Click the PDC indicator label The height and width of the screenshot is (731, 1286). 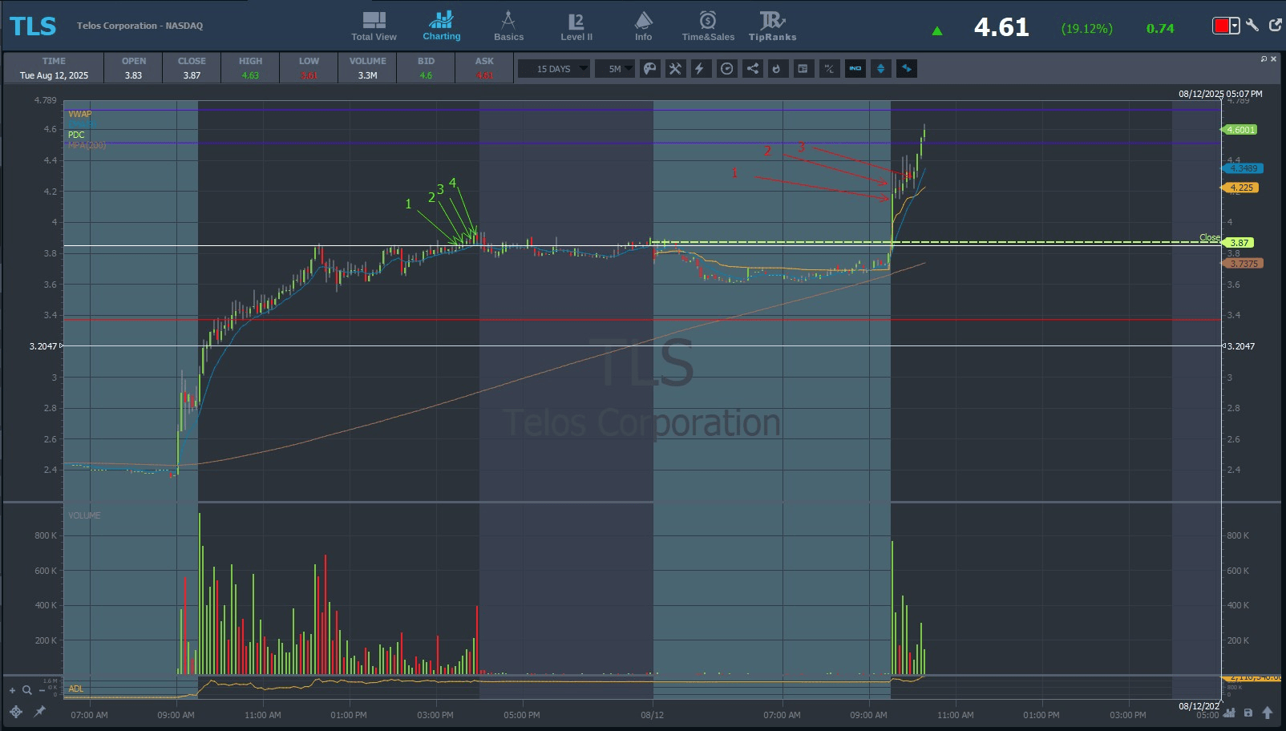pos(76,135)
